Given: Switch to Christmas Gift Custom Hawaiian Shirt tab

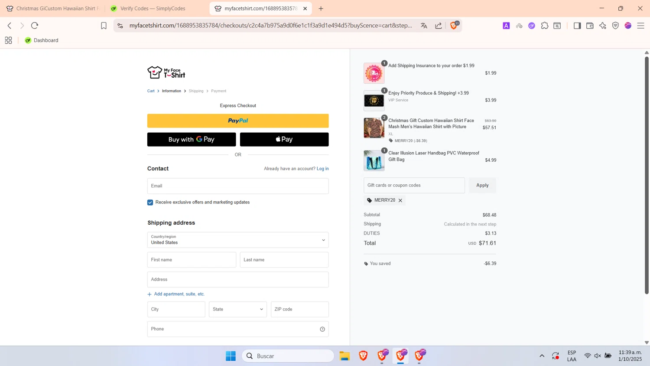Looking at the screenshot, I should (53, 9).
